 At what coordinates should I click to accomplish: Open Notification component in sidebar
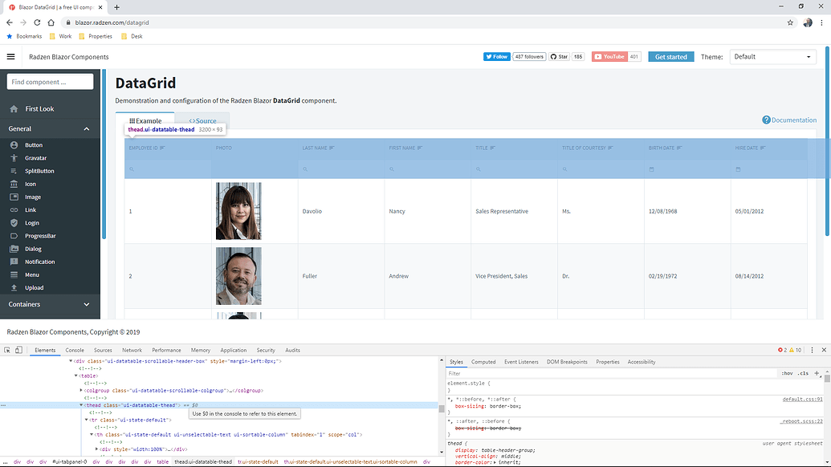[39, 262]
